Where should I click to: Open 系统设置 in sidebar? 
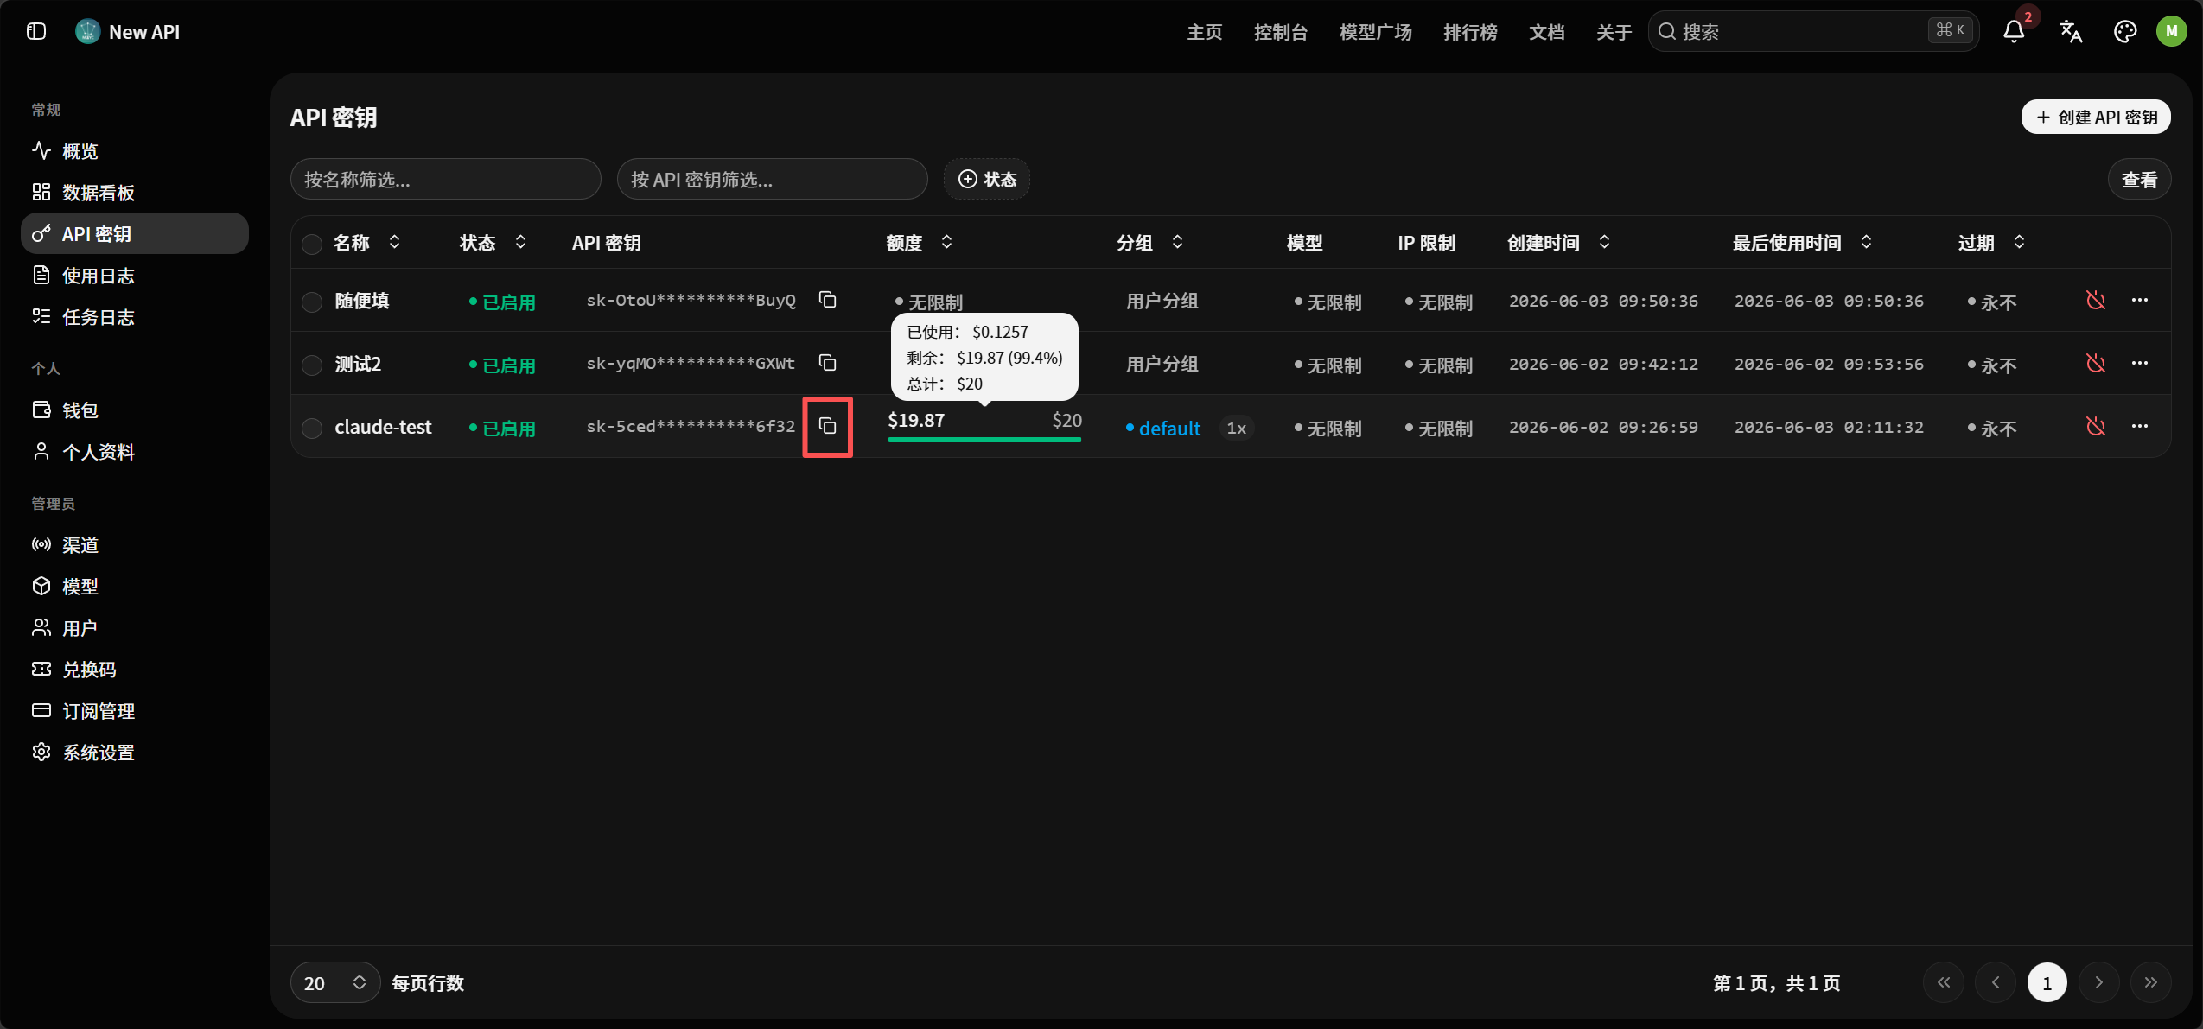[135, 753]
